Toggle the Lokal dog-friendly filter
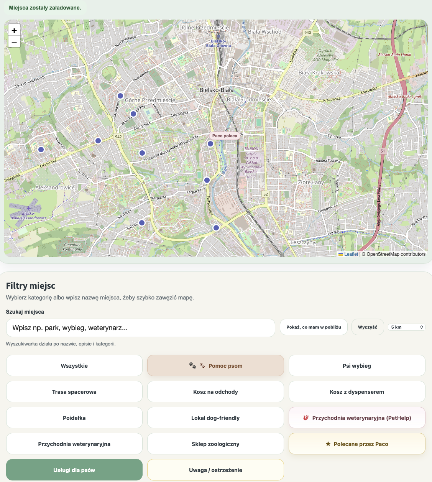This screenshot has height=482, width=432. pyautogui.click(x=215, y=418)
